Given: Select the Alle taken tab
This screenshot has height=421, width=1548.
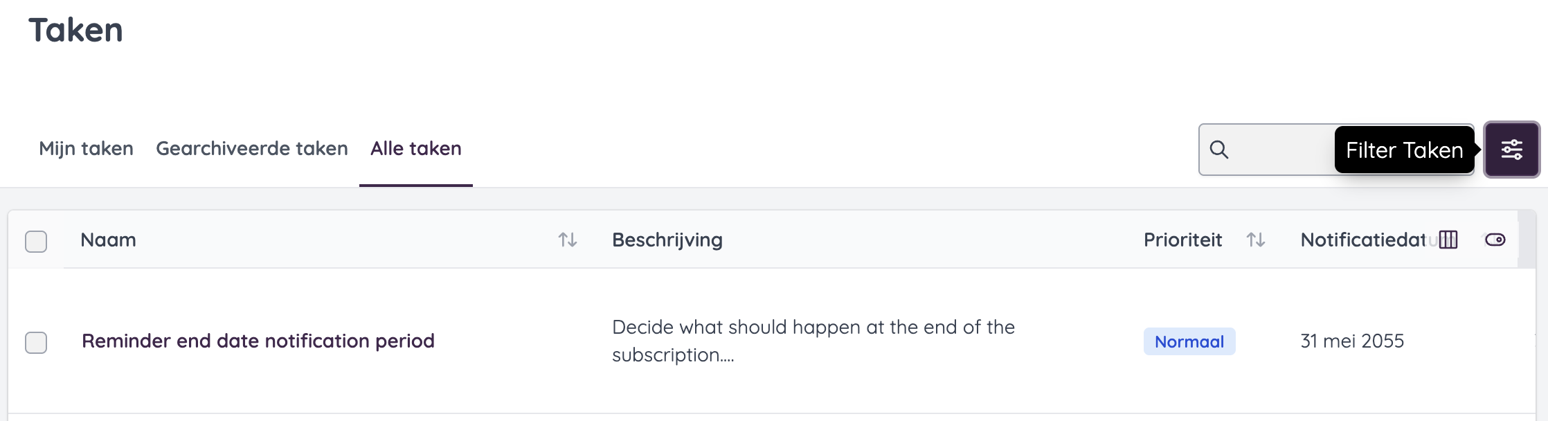Looking at the screenshot, I should click(415, 149).
